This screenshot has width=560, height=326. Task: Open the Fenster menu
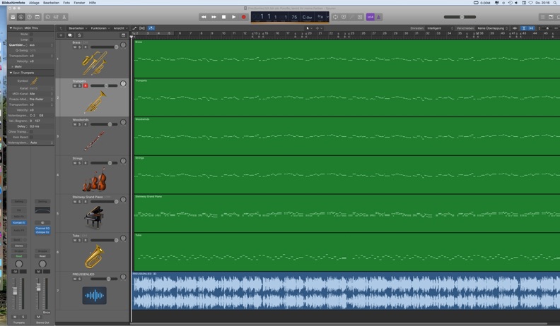pos(79,3)
